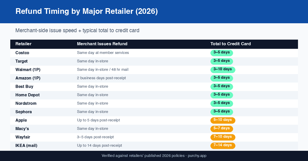This screenshot has height=161, width=308.
Task: Click 'Same day in-store / 48 hr mail'
Action: [x=103, y=70]
